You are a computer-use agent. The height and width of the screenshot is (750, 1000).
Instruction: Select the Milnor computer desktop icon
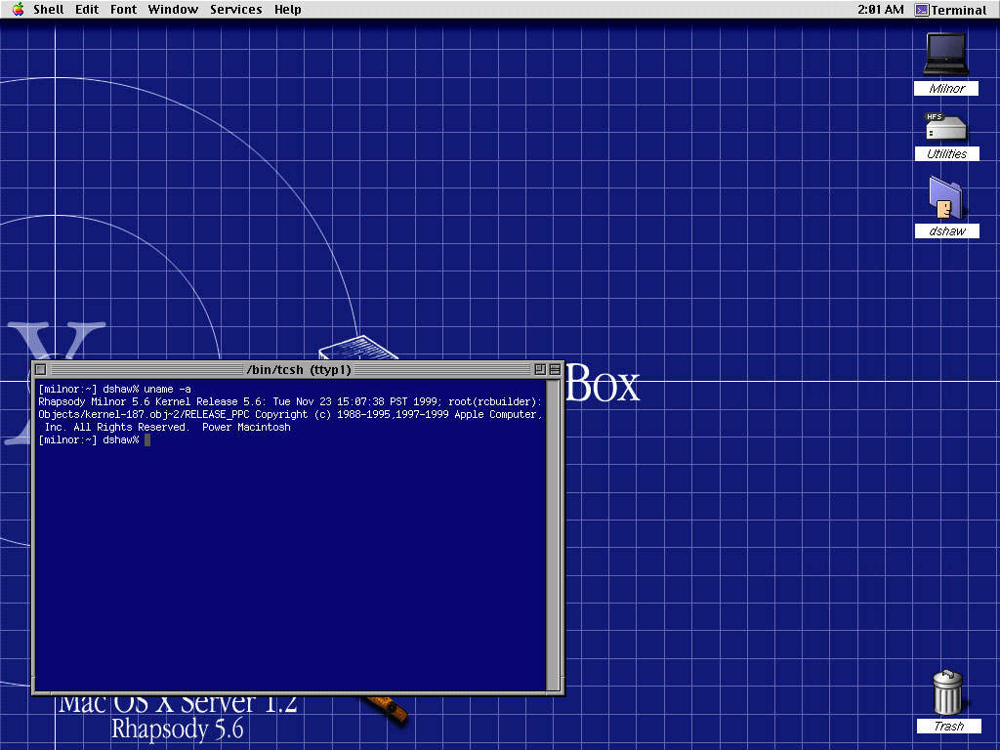point(946,55)
